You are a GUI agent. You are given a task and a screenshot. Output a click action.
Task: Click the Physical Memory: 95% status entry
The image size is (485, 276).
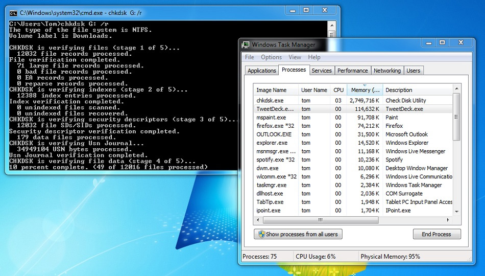391,257
